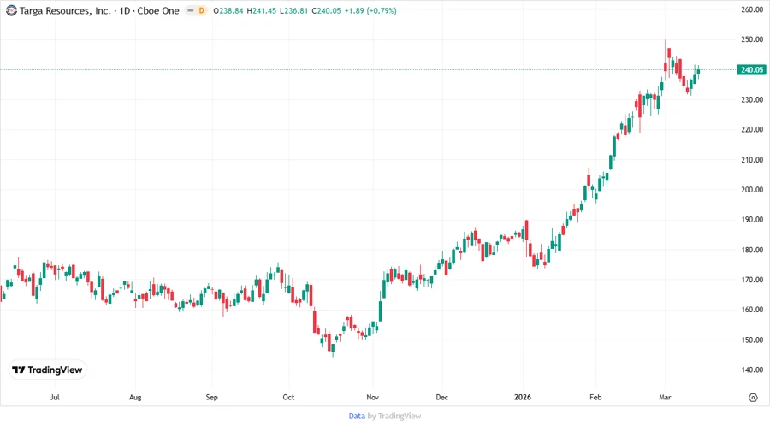770x426 pixels.
Task: Follow the blue Data link
Action: 357,416
